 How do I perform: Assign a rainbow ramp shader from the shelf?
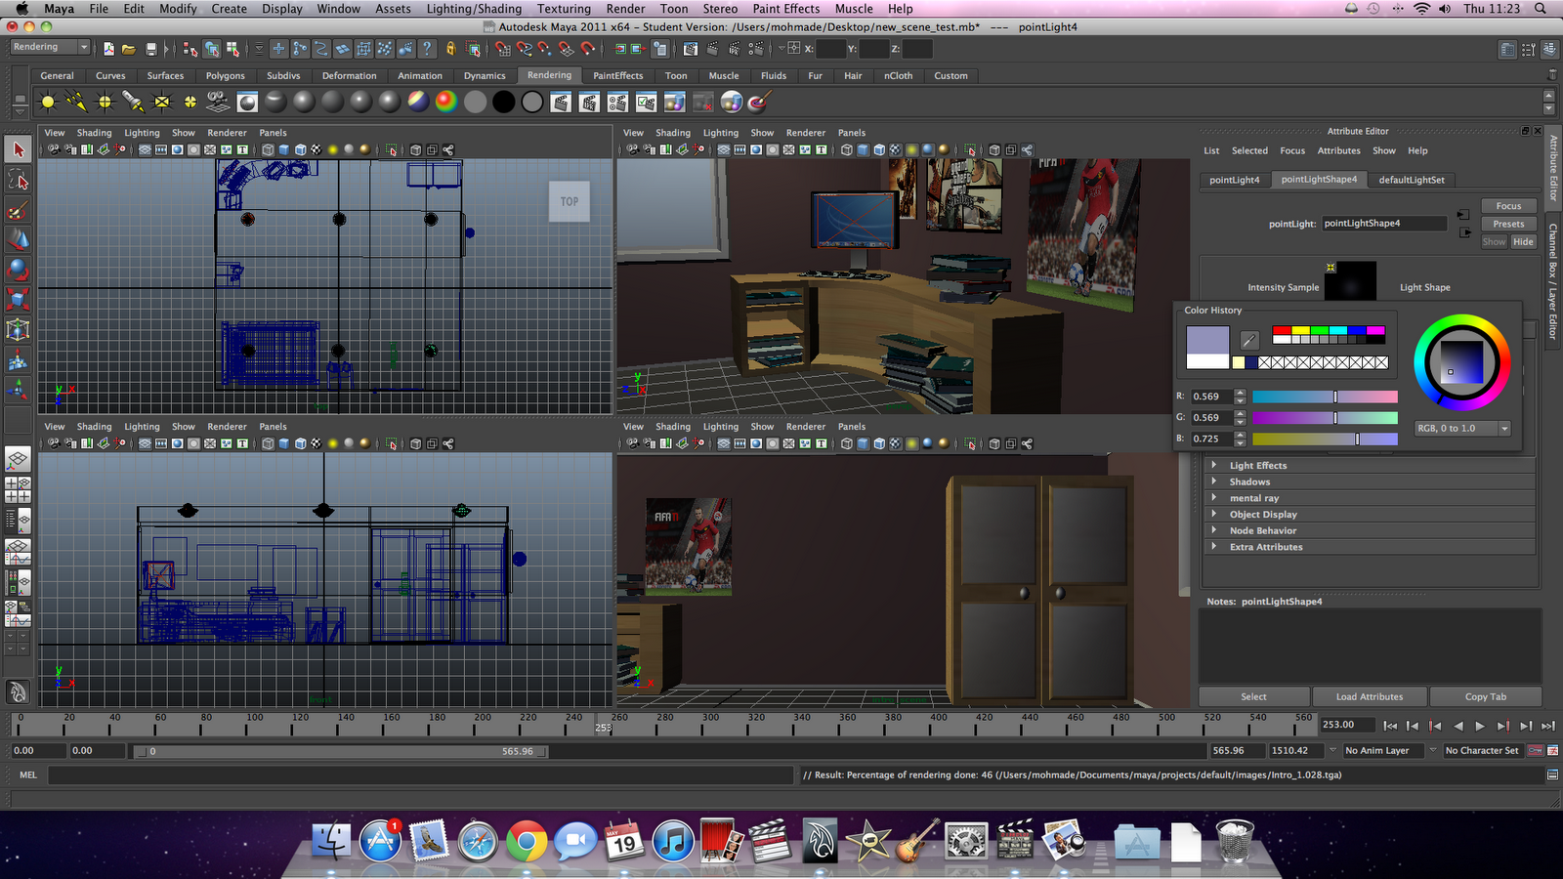445,102
